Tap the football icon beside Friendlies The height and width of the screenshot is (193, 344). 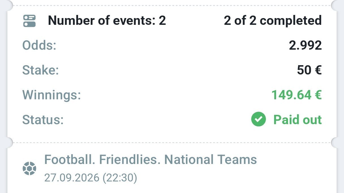[29, 168]
